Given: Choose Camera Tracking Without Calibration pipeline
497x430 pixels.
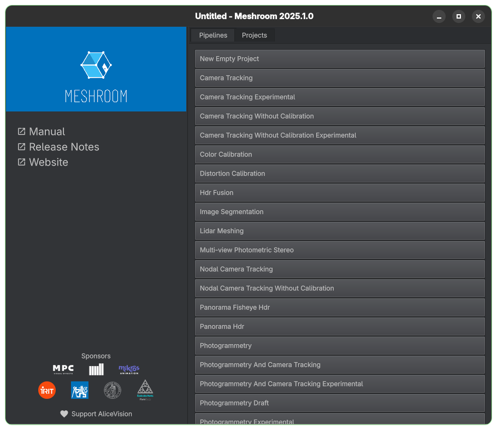Looking at the screenshot, I should tap(340, 116).
